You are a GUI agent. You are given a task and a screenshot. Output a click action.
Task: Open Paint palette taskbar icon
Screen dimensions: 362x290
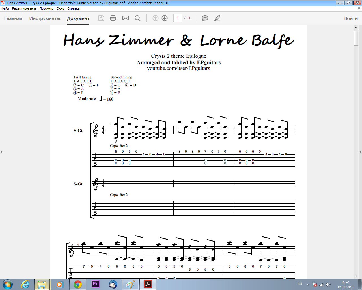coord(130,284)
